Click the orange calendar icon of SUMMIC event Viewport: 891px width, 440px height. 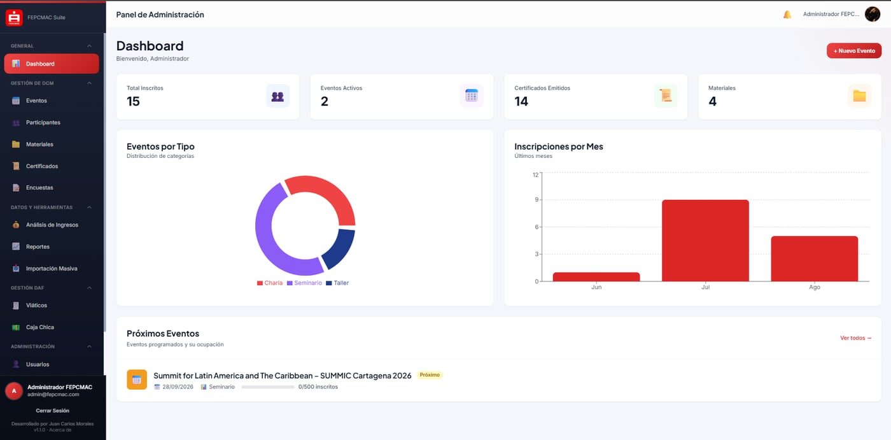[137, 380]
